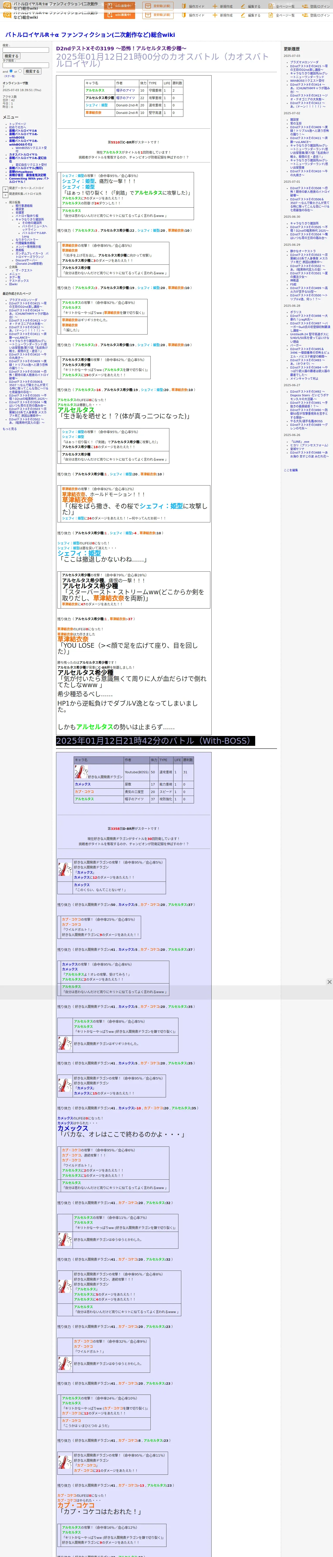
Task: Open その他の雑談所 link
Action: point(32,222)
